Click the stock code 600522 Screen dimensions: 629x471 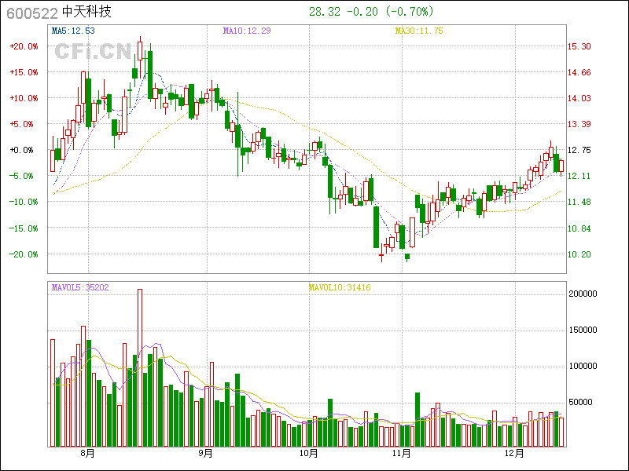pyautogui.click(x=31, y=13)
